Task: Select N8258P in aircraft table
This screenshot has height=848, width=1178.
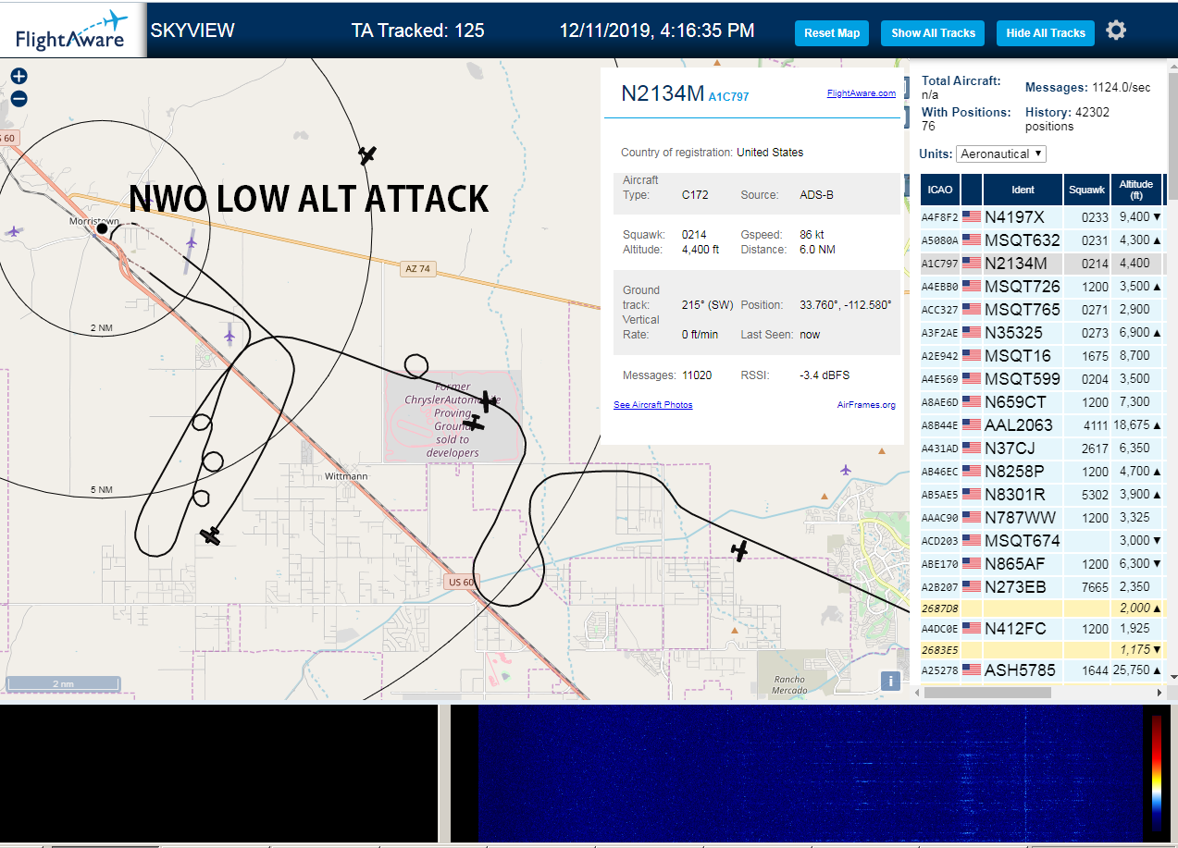Action: (1015, 472)
